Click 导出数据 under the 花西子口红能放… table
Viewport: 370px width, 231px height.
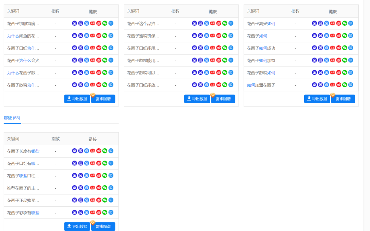pyautogui.click(x=197, y=99)
